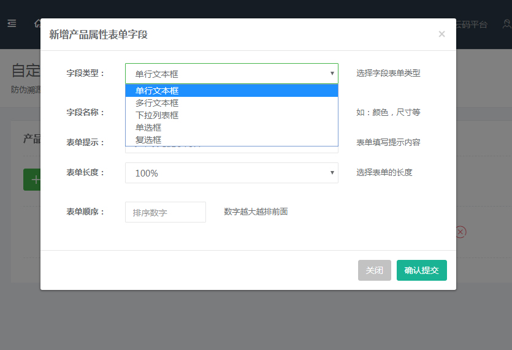512x350 pixels.
Task: Click the 云码平台 text in header
Action: point(472,25)
